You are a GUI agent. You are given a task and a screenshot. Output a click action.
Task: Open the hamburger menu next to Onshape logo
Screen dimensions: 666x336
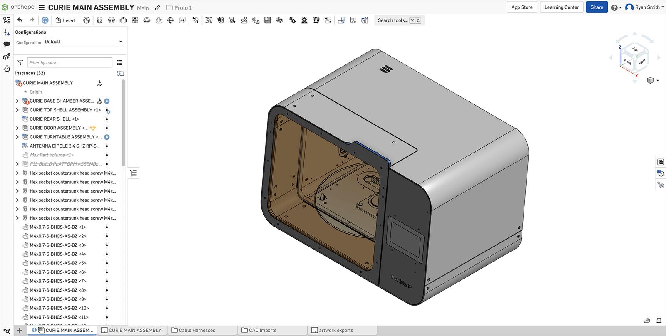coord(42,7)
